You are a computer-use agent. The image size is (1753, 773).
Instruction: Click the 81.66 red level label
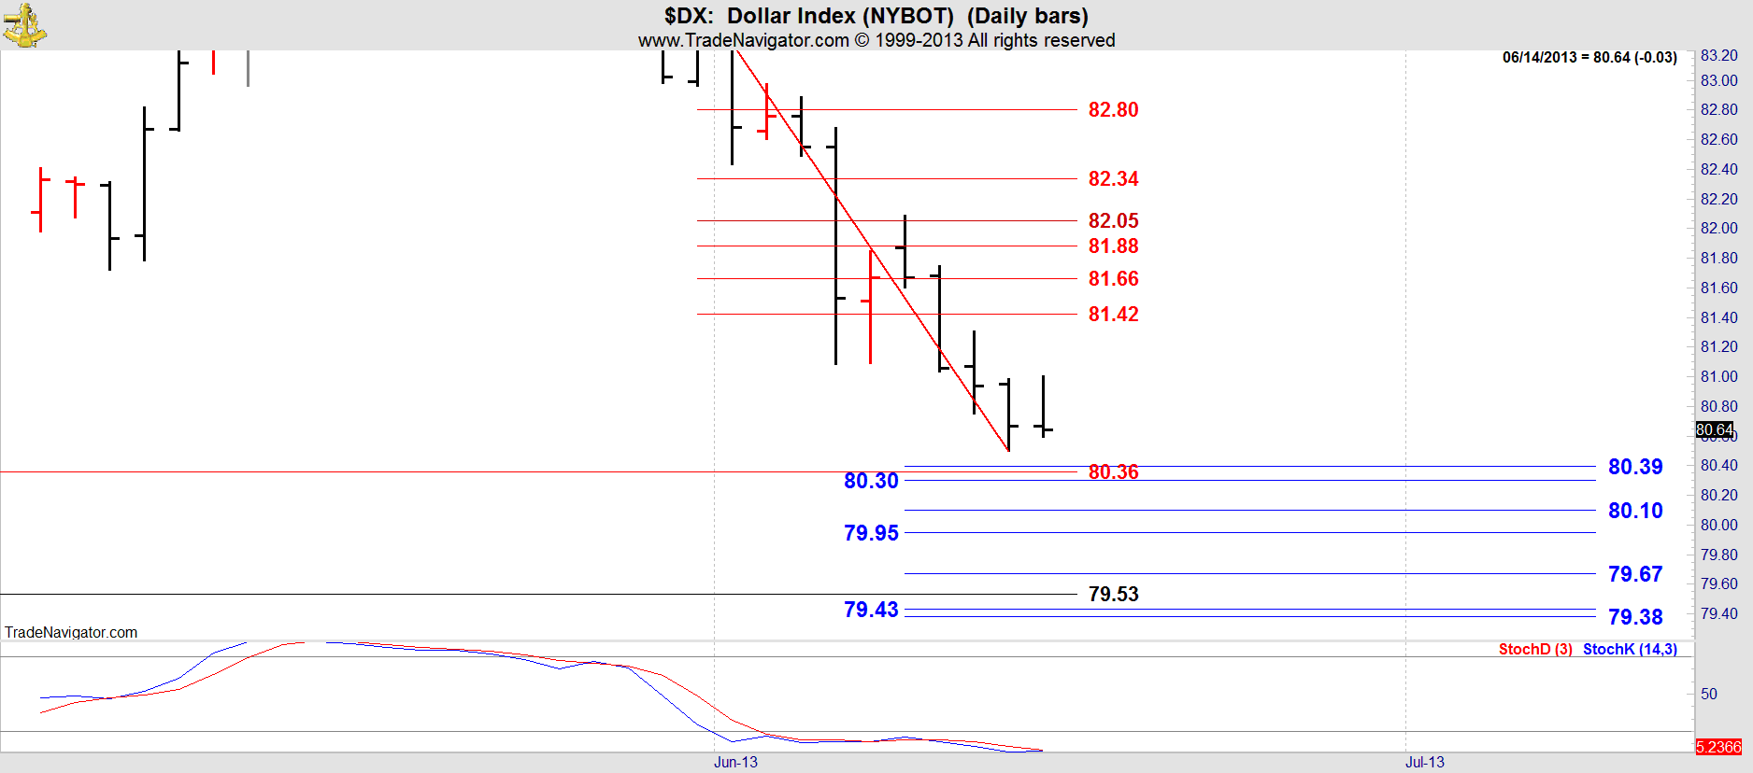pos(1113,279)
